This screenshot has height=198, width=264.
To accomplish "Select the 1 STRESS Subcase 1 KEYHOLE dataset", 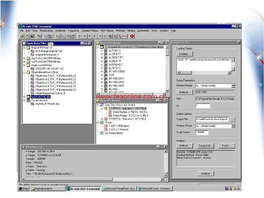I will click(x=127, y=109).
